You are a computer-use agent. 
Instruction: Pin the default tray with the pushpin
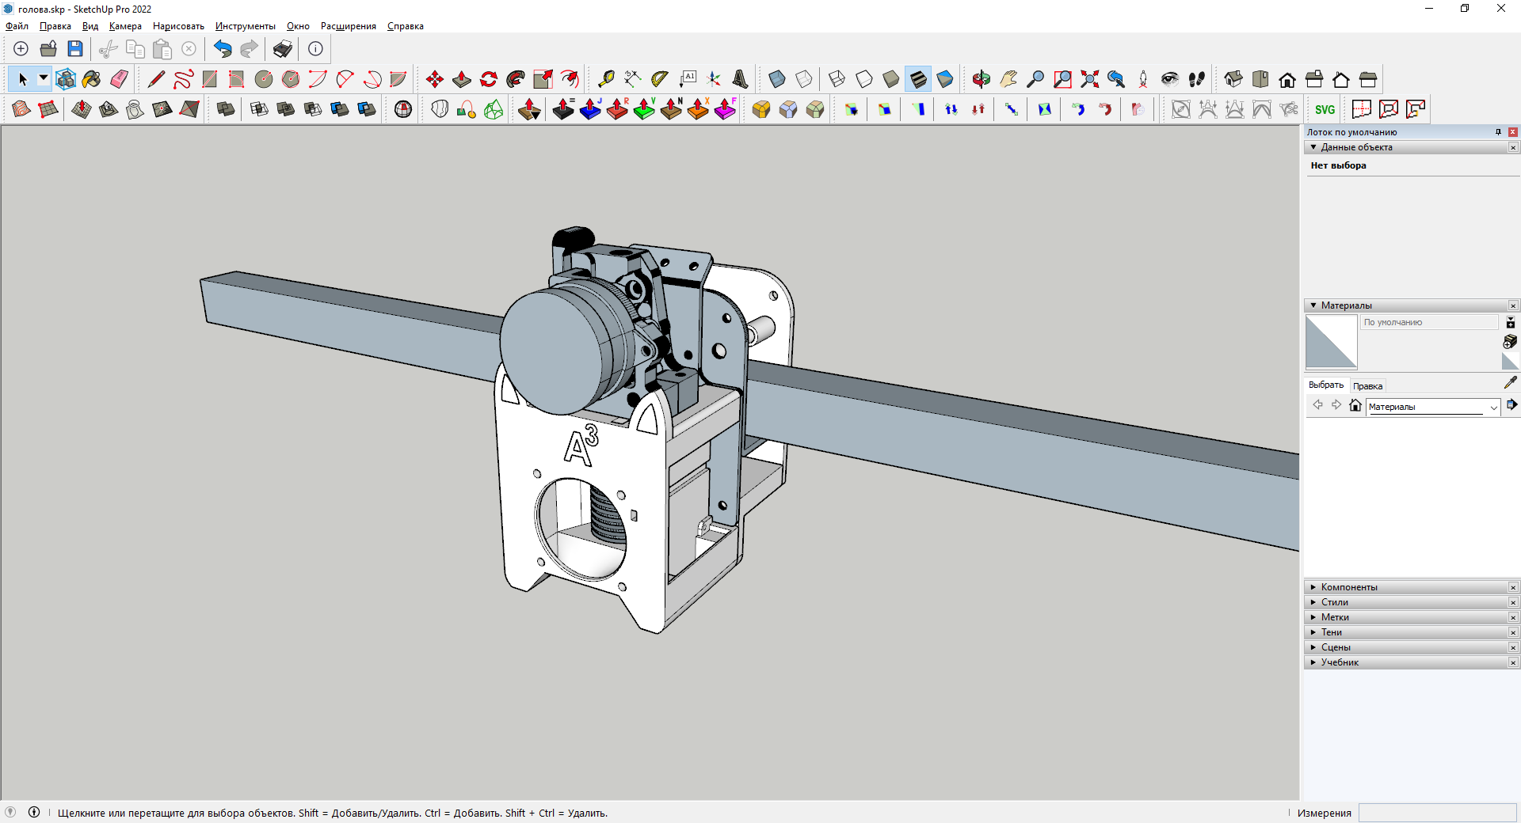coord(1498,132)
